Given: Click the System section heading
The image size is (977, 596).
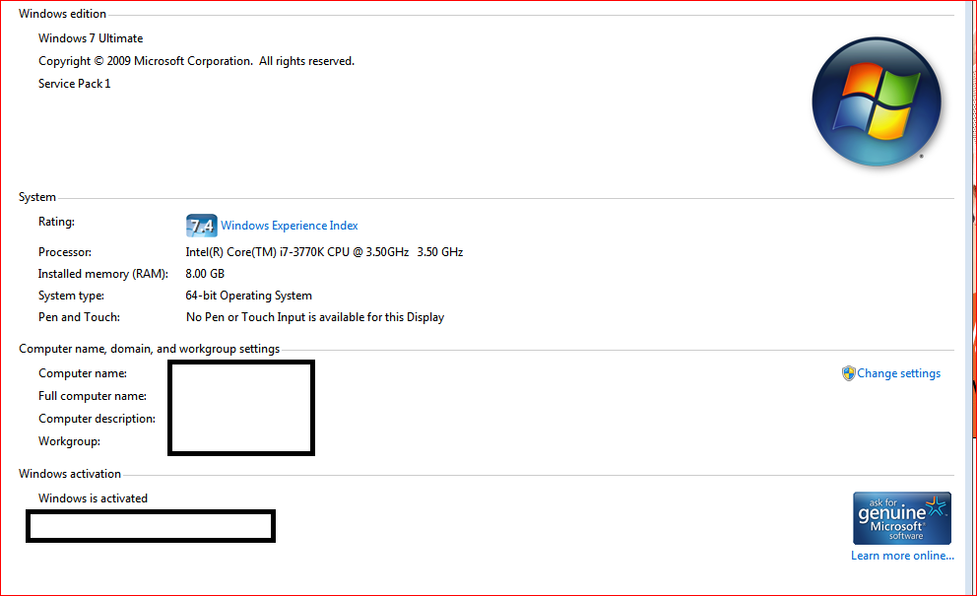Looking at the screenshot, I should point(37,197).
